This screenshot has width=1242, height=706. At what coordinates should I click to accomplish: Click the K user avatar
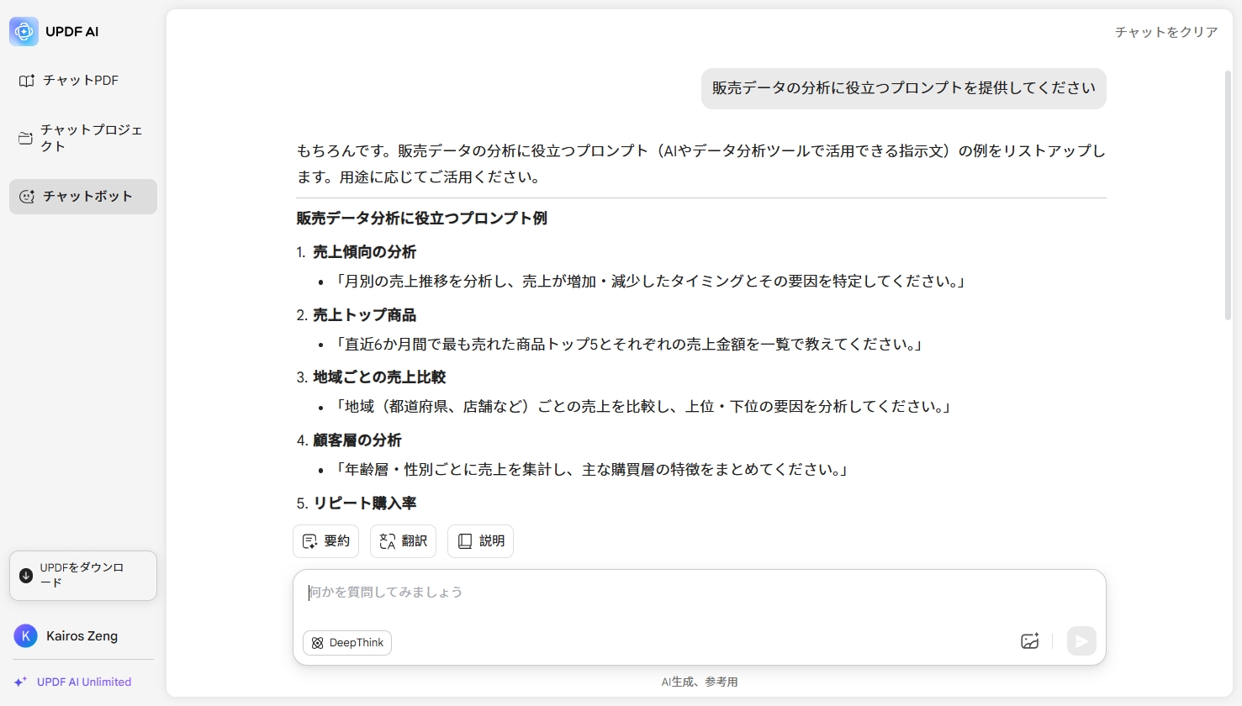(25, 636)
